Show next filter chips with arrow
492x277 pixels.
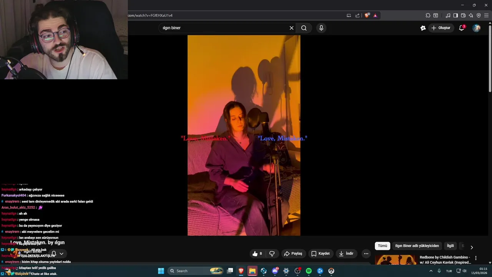472,247
